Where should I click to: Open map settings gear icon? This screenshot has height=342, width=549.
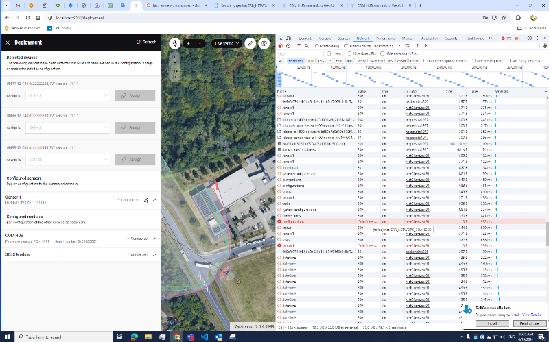[x=264, y=43]
